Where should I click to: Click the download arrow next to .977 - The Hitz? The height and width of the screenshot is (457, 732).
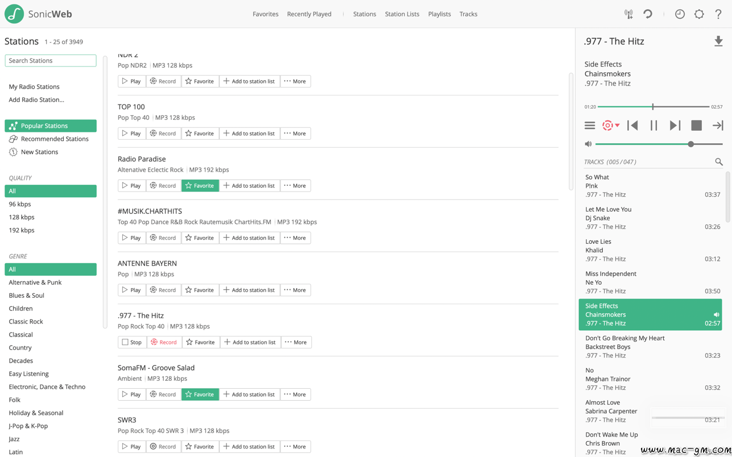[718, 41]
